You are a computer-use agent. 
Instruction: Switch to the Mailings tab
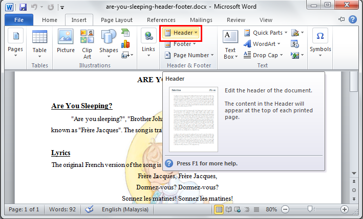(x=201, y=20)
